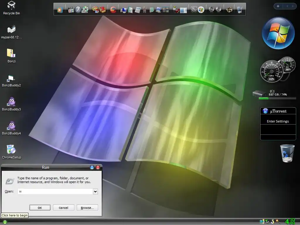Open the pictures dock icon
Screen dimensions: 300x225
158,10
